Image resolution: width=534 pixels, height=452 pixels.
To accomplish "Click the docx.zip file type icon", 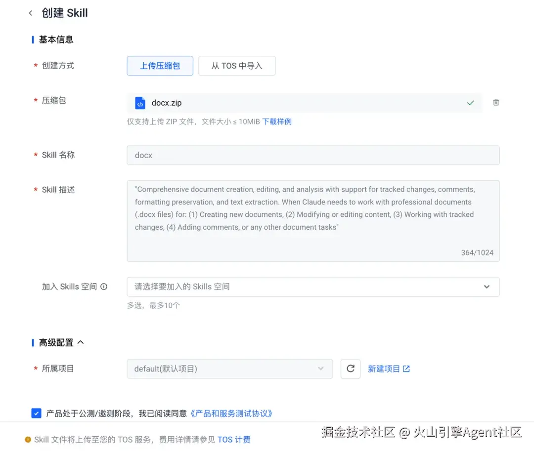I will (139, 103).
